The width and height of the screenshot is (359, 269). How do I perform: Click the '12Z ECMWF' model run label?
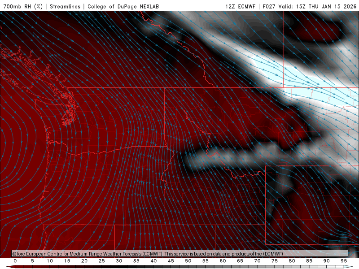pos(240,6)
